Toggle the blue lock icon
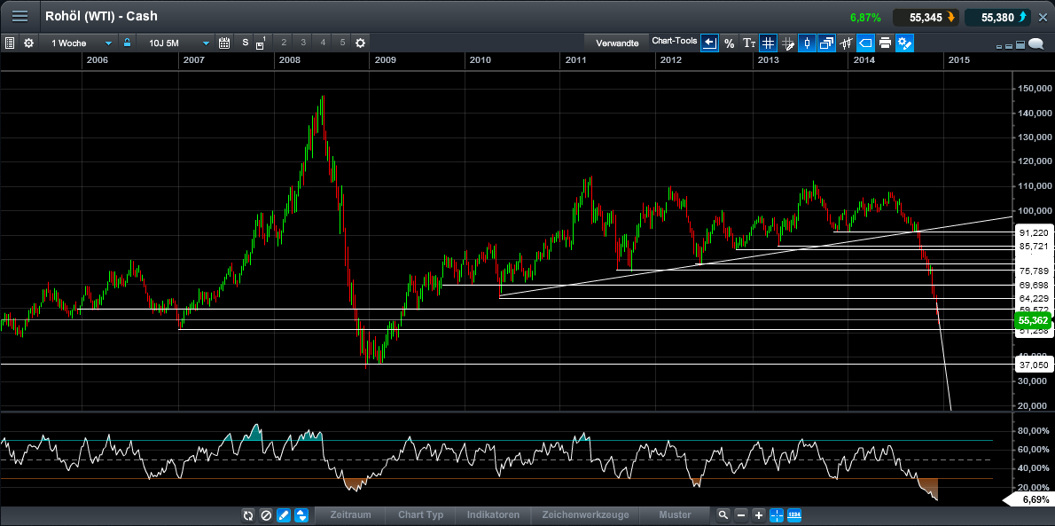1055x526 pixels. pyautogui.click(x=127, y=43)
